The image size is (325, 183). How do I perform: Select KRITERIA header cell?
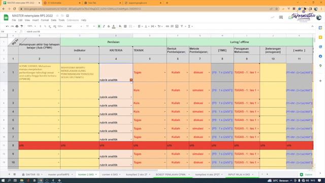tap(116, 50)
